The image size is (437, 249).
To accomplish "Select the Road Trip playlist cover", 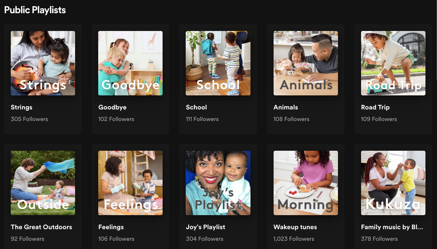I will (x=393, y=63).
